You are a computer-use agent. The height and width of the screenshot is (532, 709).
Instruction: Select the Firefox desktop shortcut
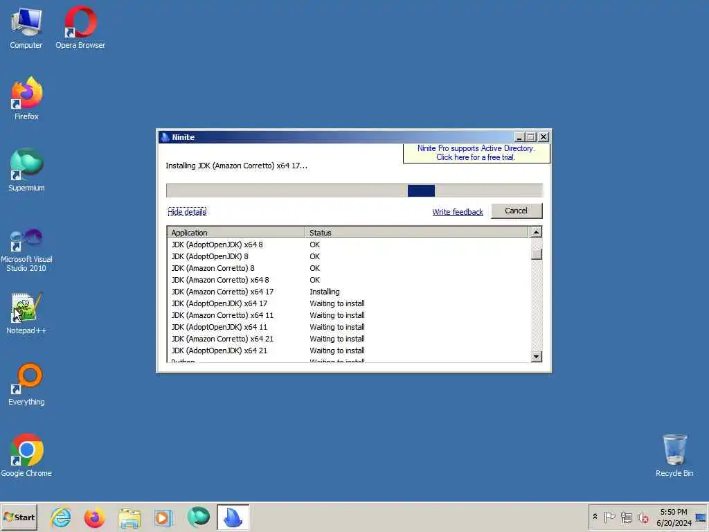coord(26,98)
